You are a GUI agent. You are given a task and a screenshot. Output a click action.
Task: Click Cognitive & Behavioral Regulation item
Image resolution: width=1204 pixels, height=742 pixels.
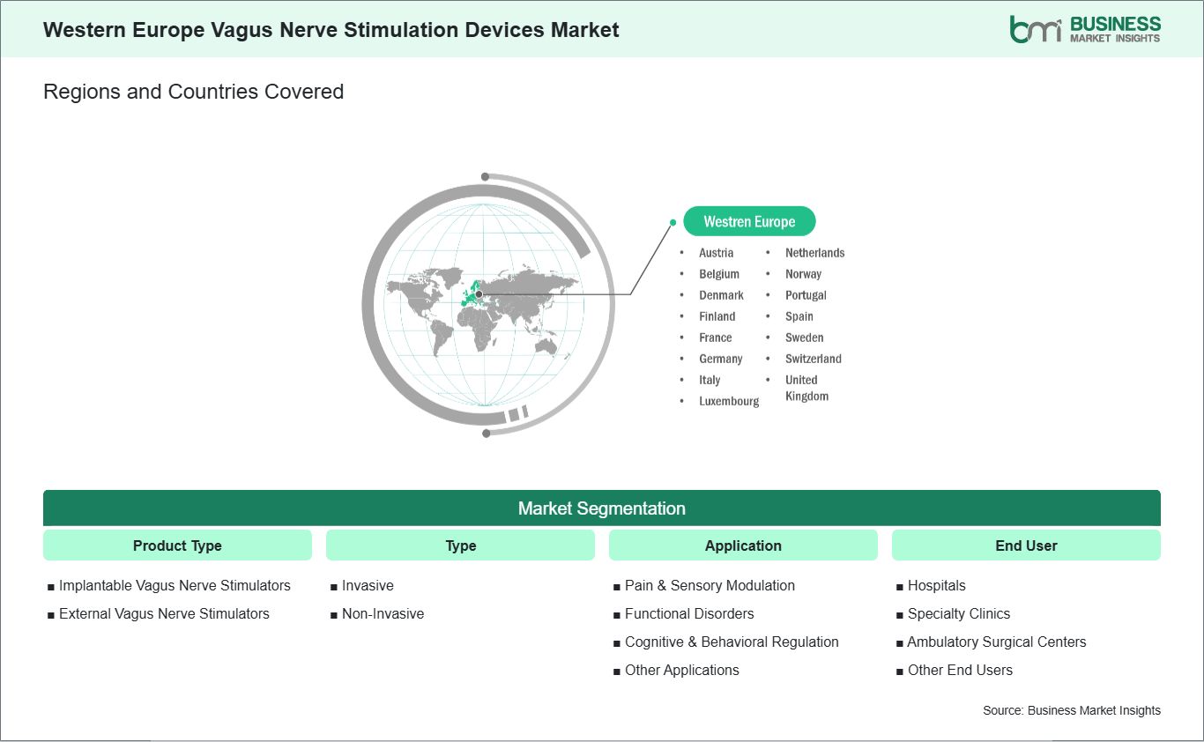732,642
